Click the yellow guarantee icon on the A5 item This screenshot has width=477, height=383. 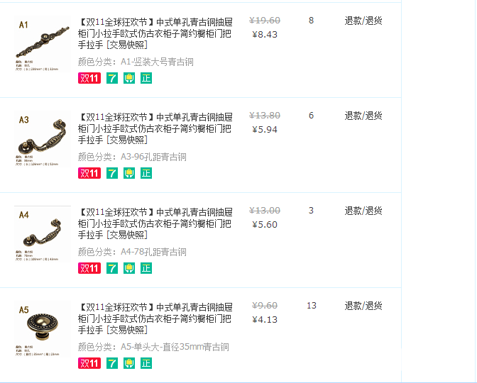click(129, 363)
